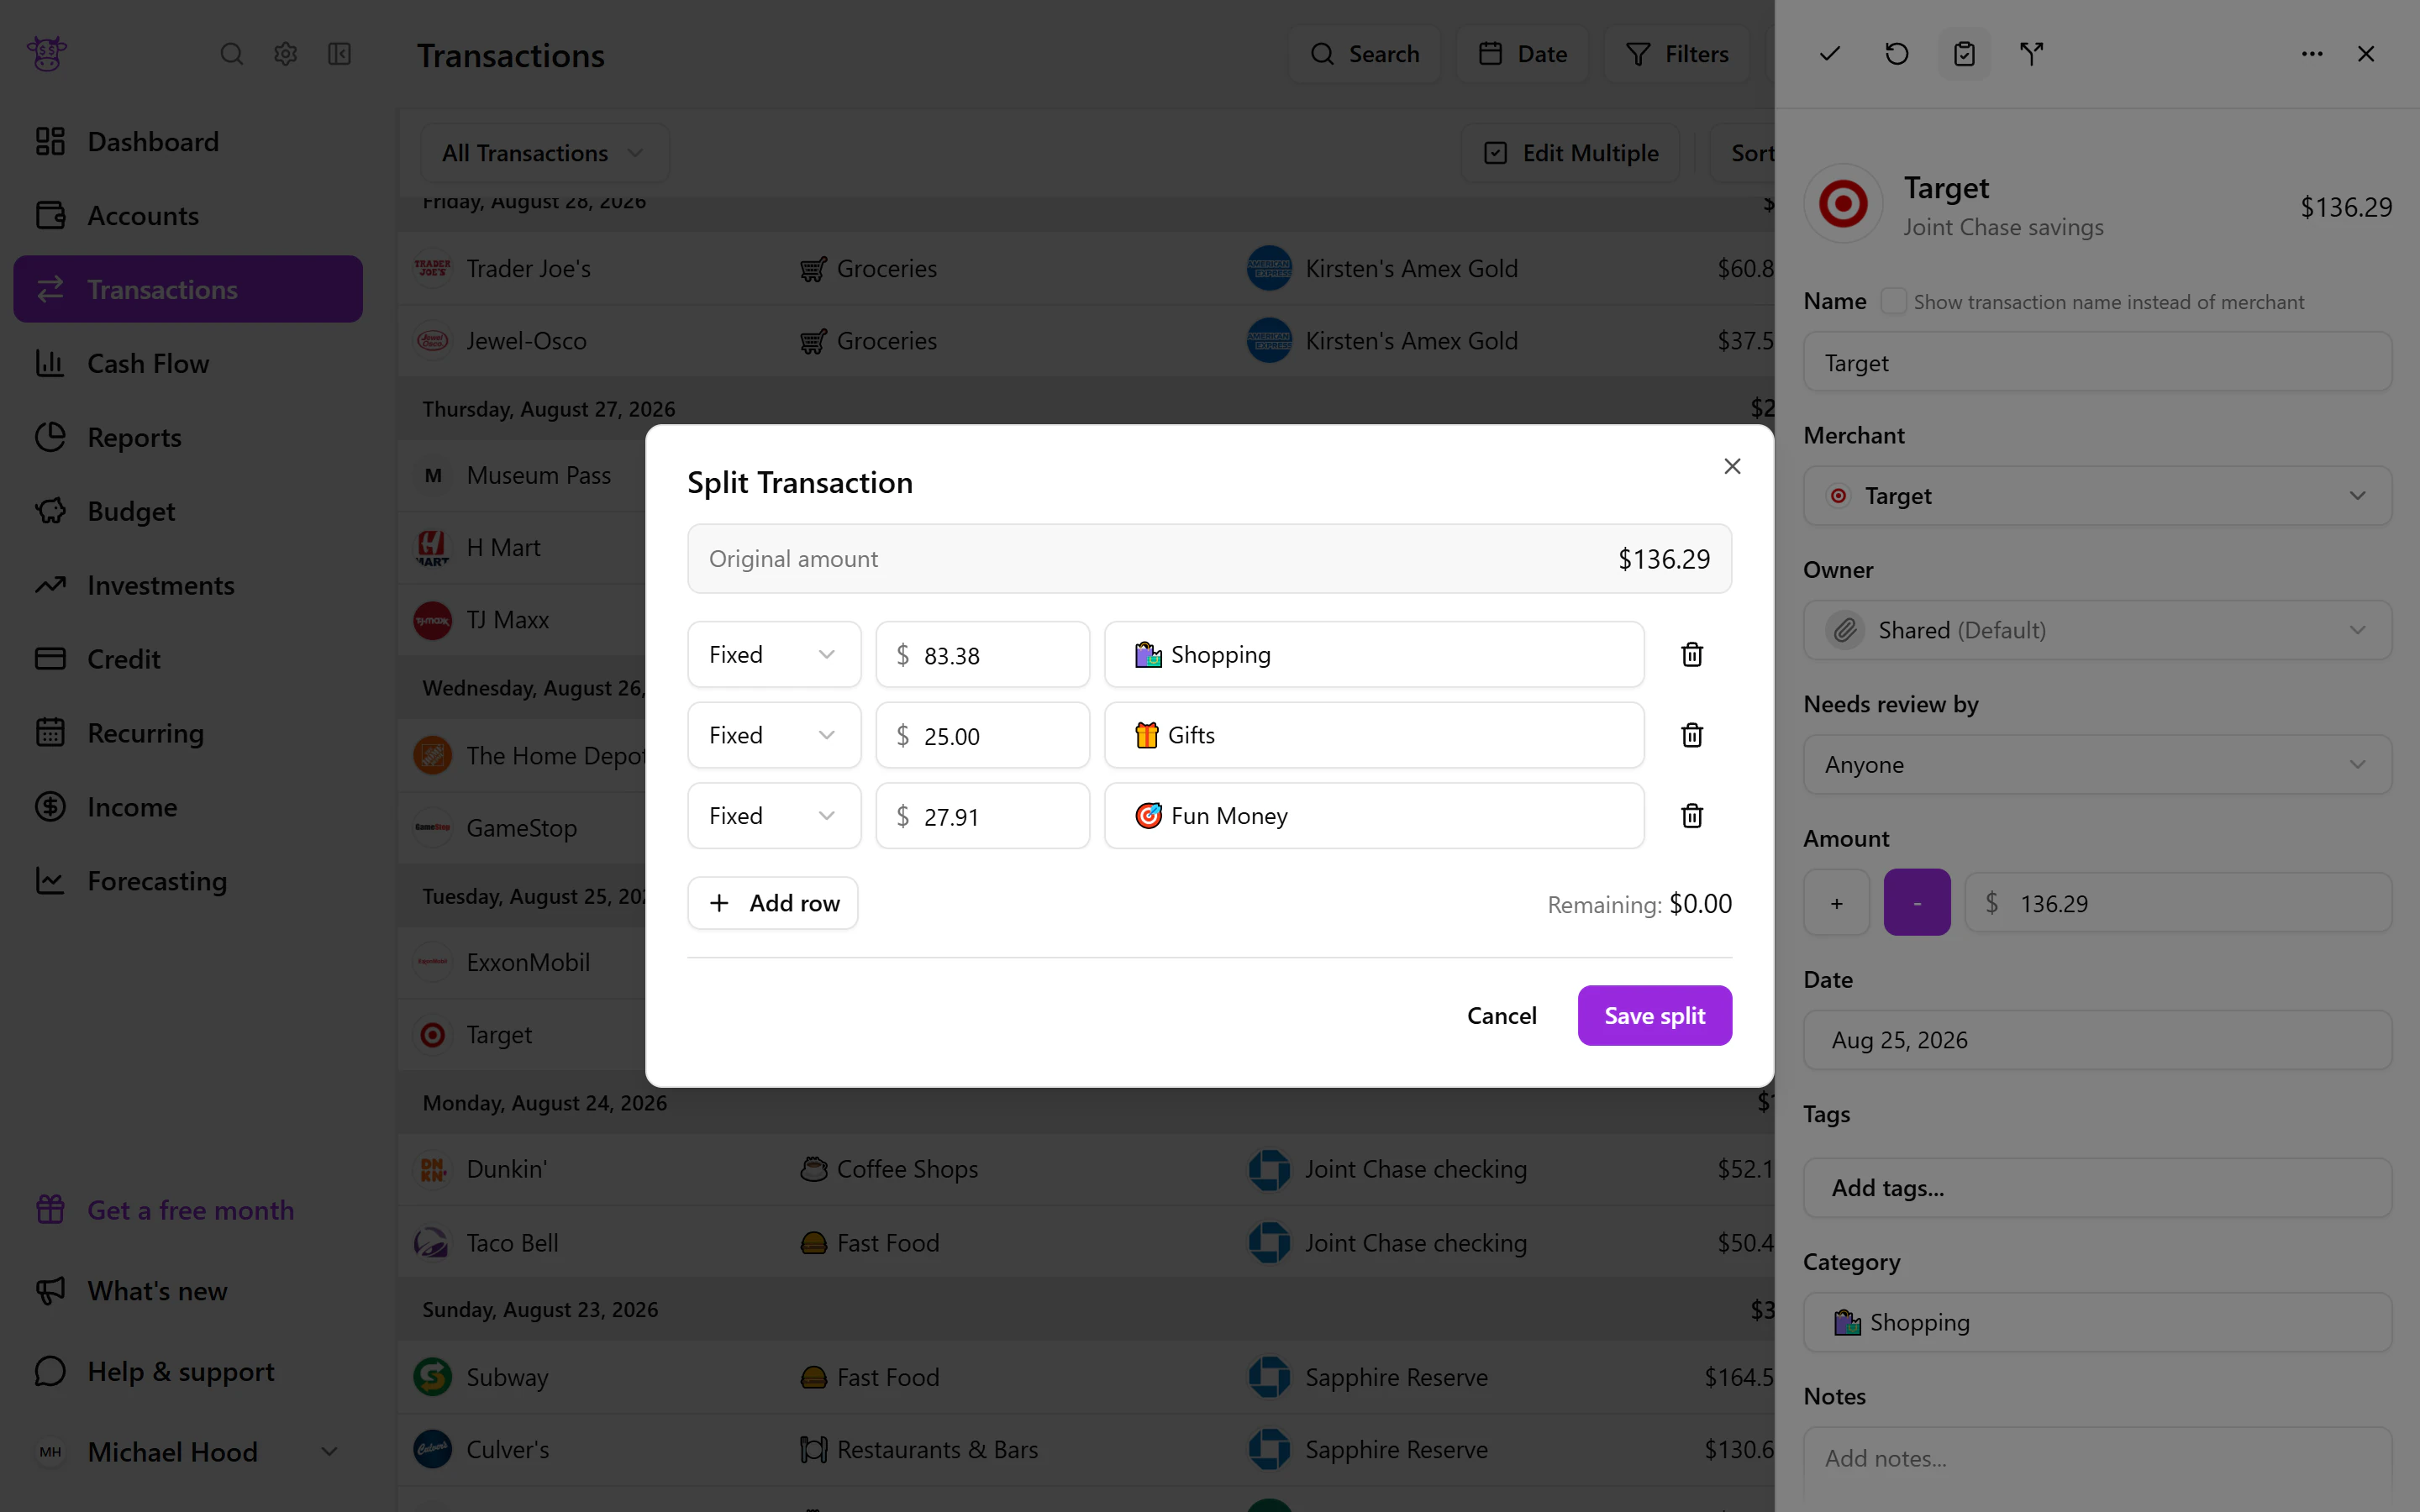Mark transaction as reviewed checkmark icon
This screenshot has height=1512, width=2420.
pos(1829,54)
